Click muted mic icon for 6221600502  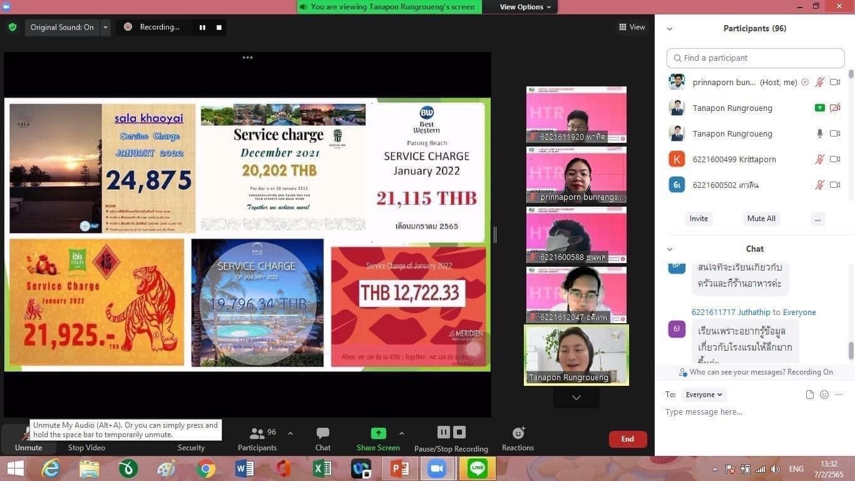[819, 185]
